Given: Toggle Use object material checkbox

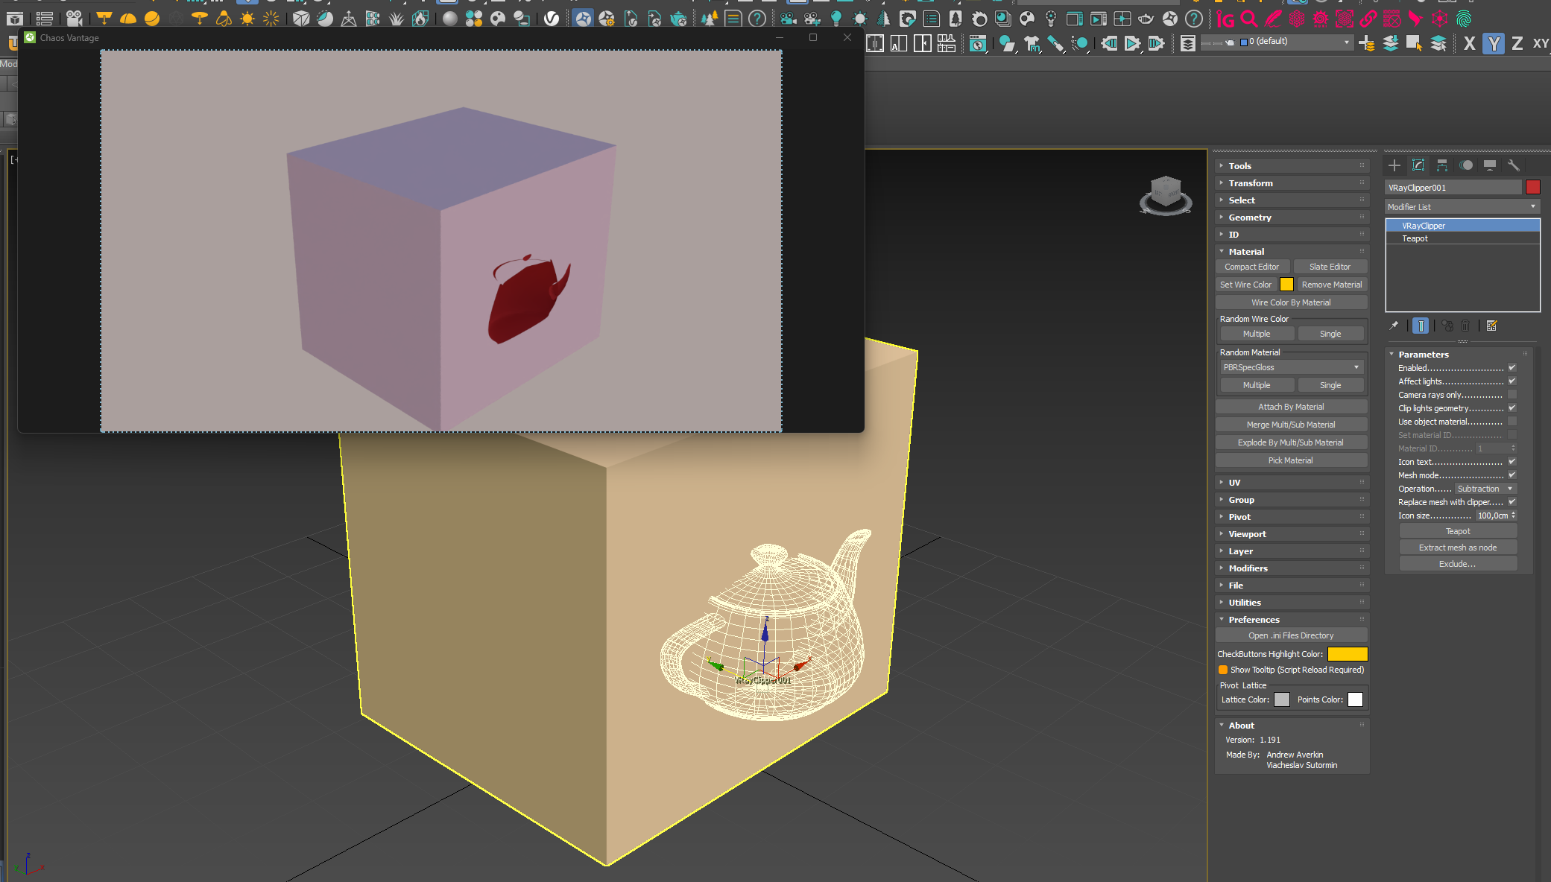Looking at the screenshot, I should pyautogui.click(x=1512, y=422).
